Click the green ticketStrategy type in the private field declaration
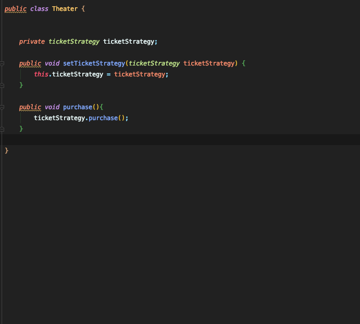 [x=74, y=42]
